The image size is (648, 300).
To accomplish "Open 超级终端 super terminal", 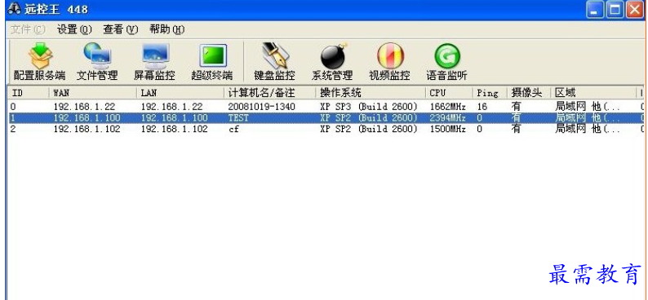I will coord(212,62).
